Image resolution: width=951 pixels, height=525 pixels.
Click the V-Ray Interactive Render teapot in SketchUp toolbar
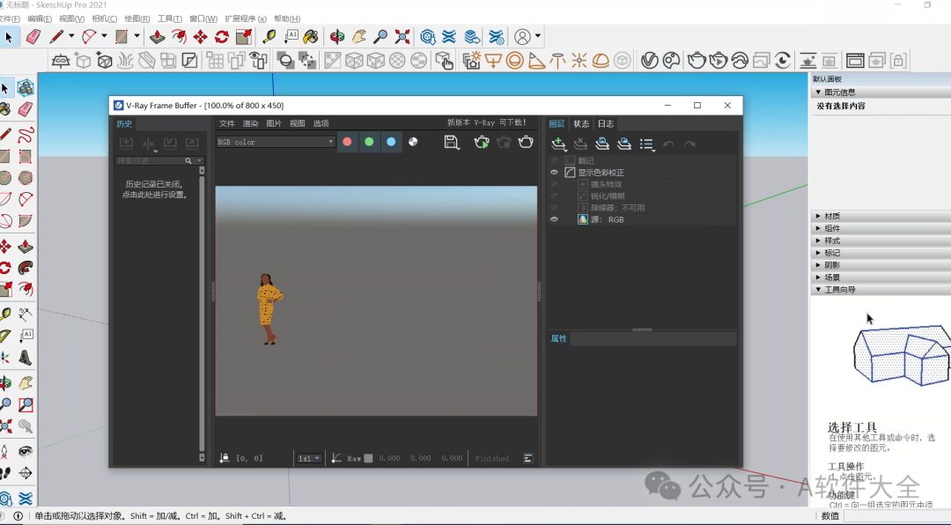(719, 60)
